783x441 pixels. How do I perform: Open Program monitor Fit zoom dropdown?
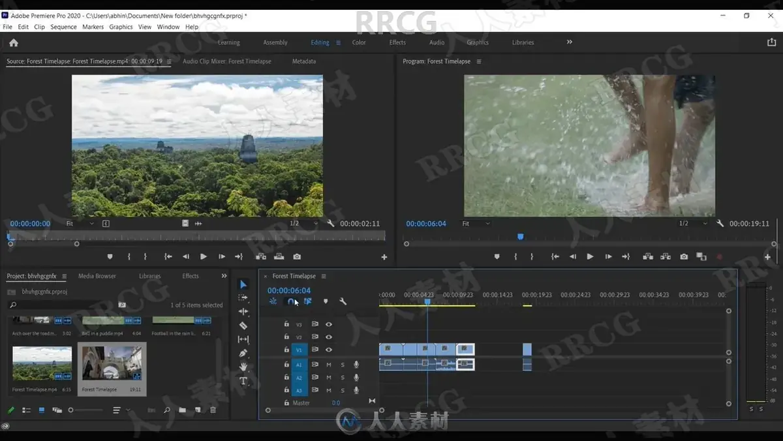pyautogui.click(x=476, y=223)
